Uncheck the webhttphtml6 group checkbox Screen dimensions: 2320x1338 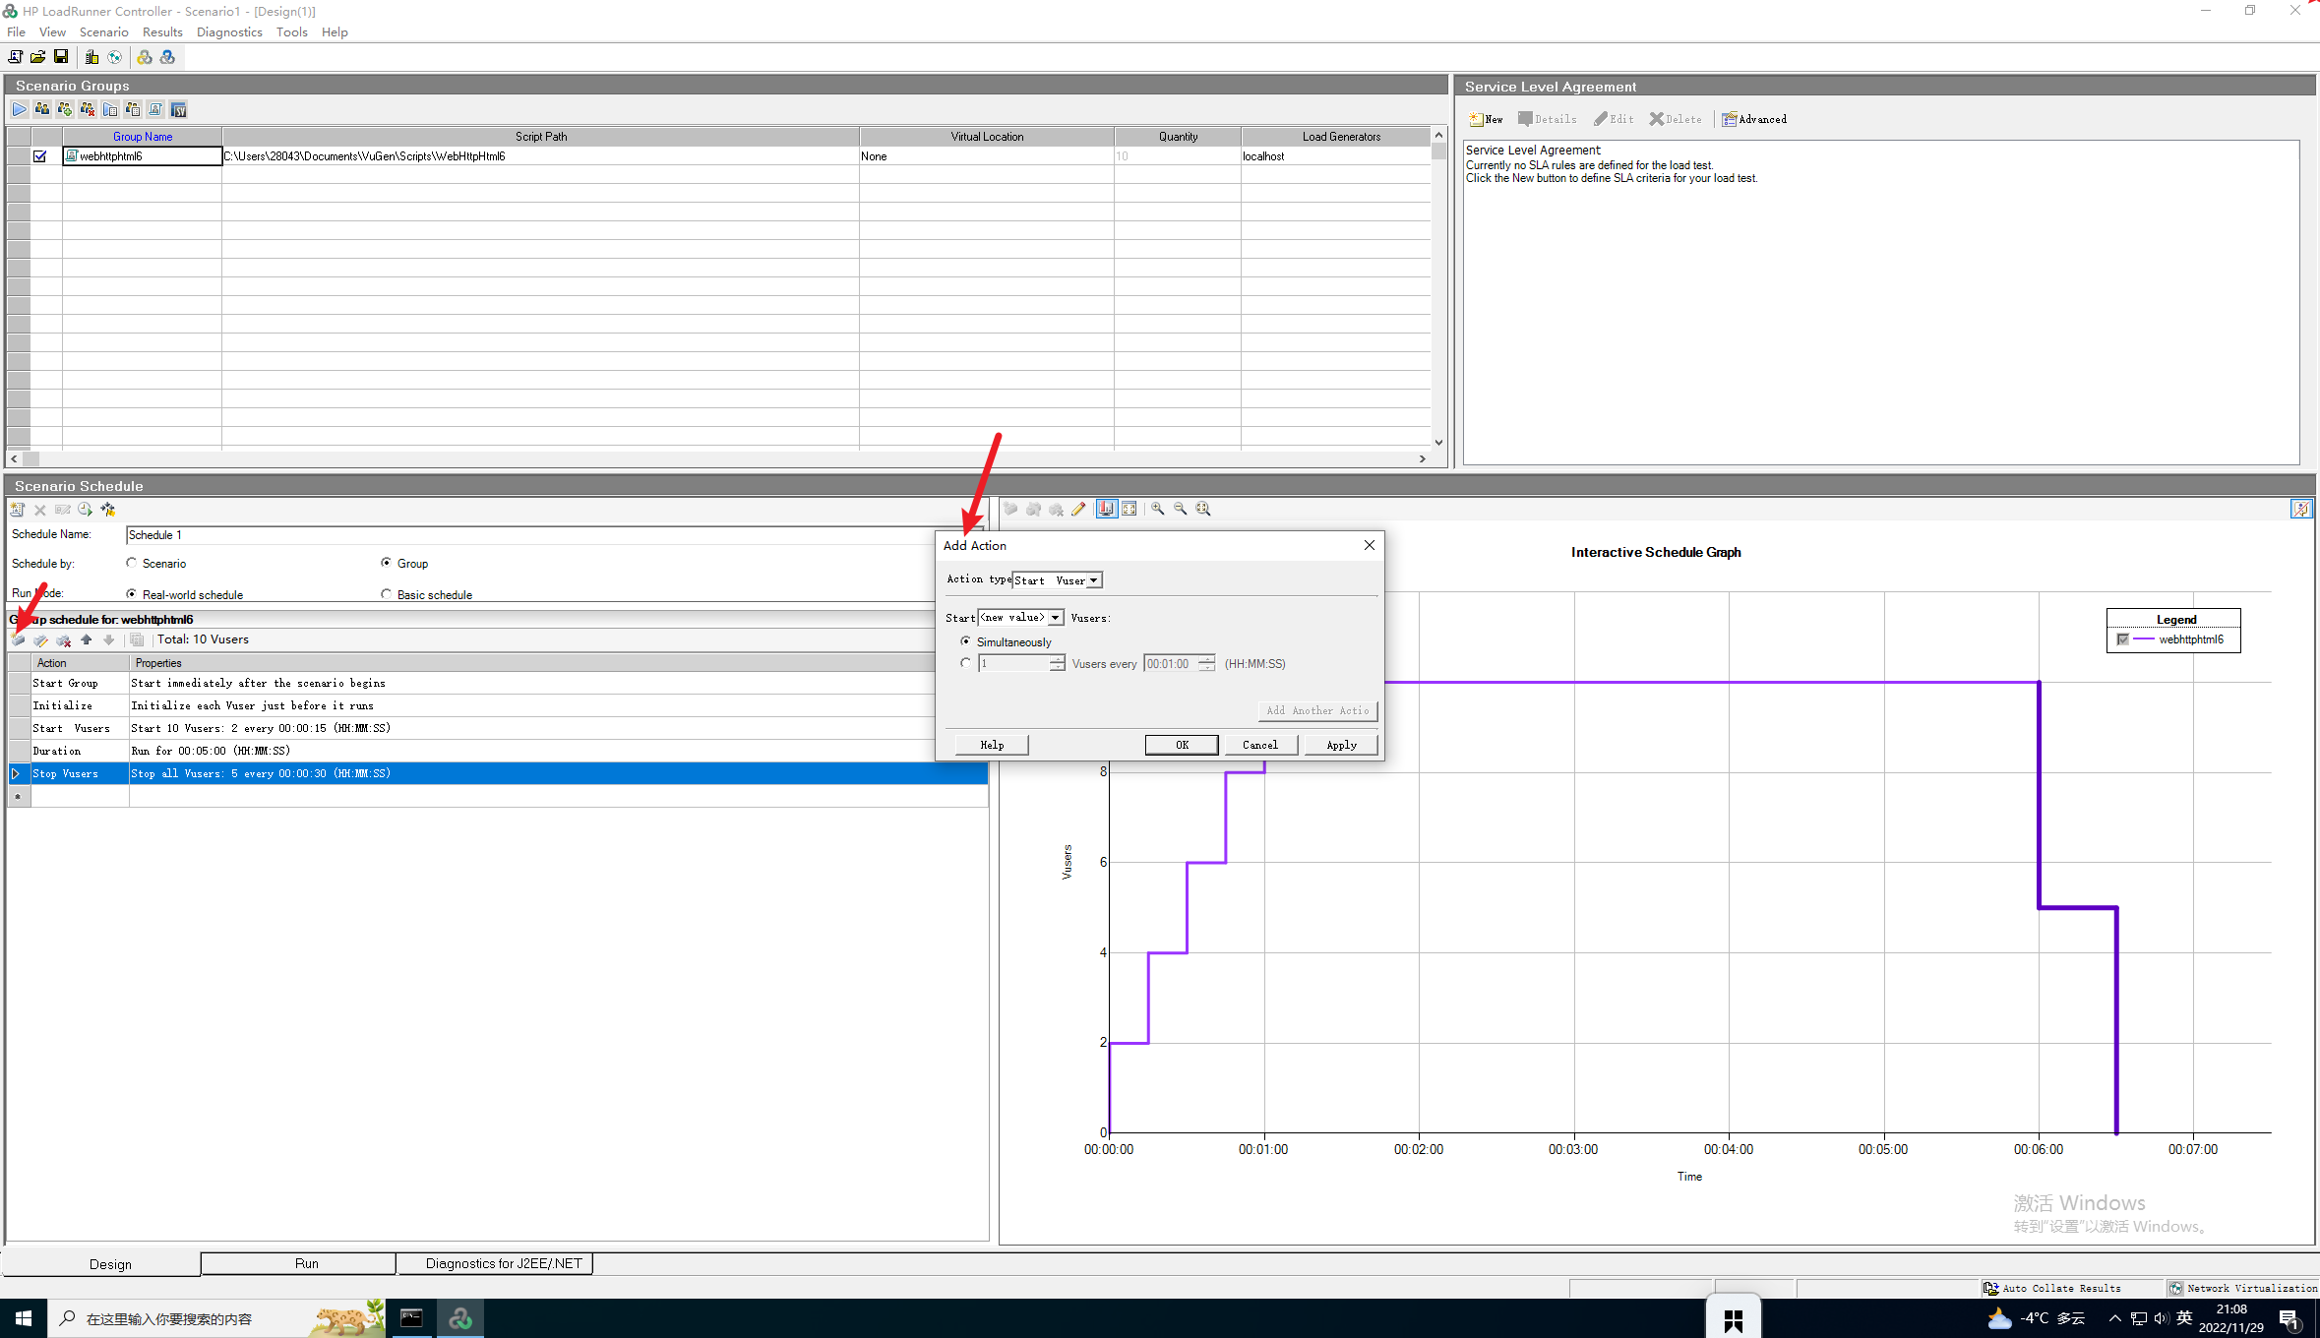40,156
